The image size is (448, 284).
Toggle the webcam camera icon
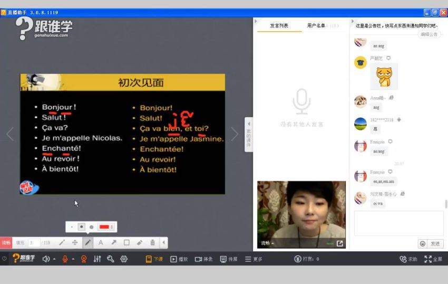click(83, 259)
